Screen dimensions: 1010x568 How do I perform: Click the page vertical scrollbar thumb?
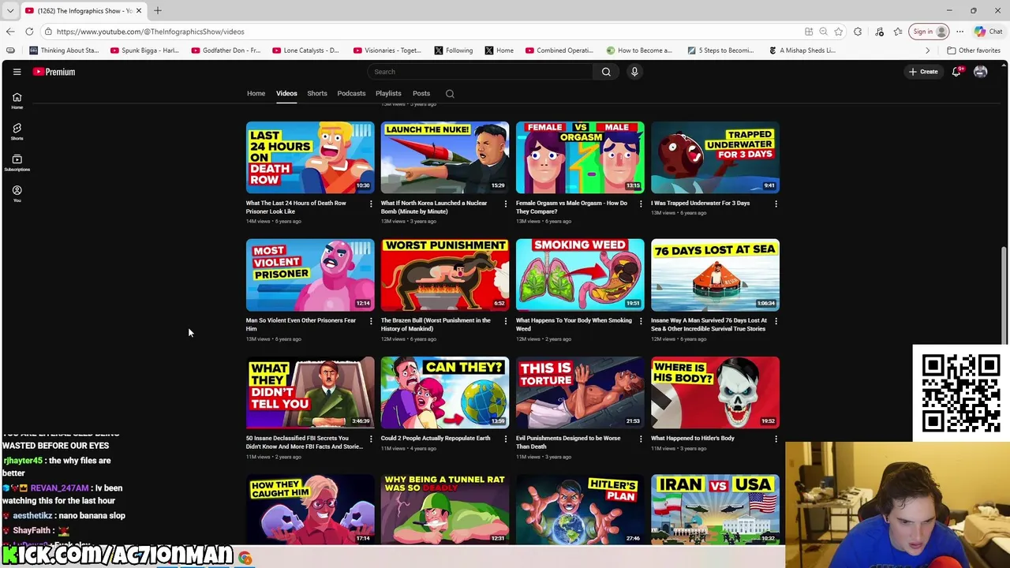[1004, 295]
